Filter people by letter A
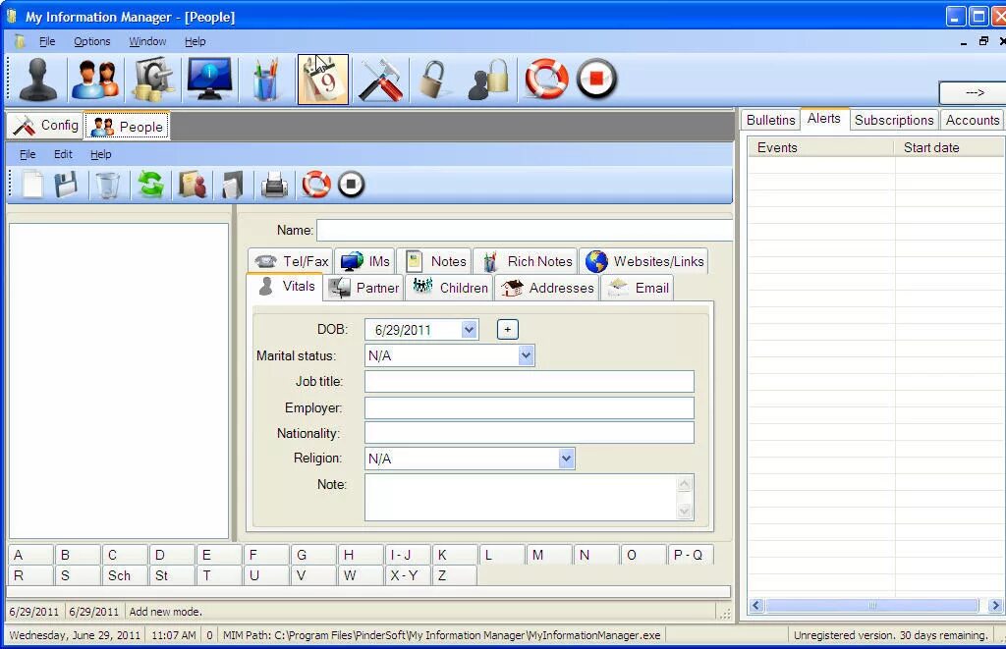Screen dimensions: 1006x649 point(30,555)
